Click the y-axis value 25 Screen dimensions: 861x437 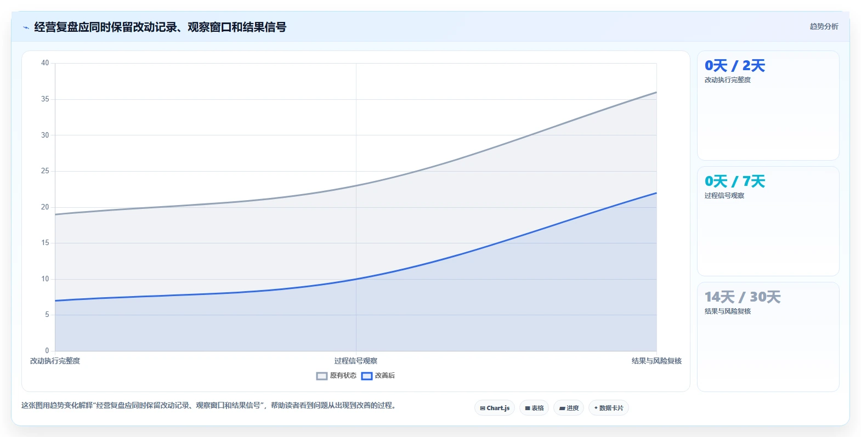click(45, 171)
